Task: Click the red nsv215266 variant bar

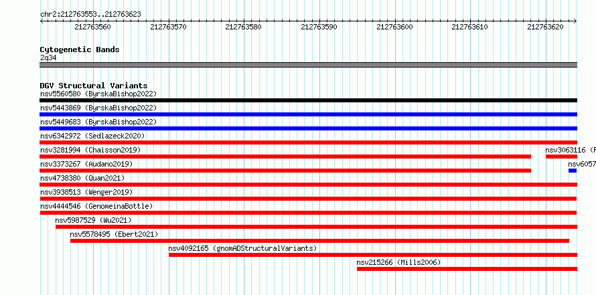Action: 467,269
